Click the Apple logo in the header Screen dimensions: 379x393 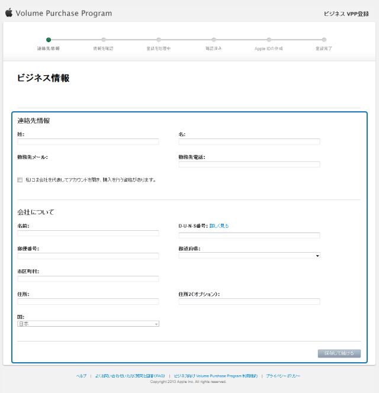pos(8,12)
